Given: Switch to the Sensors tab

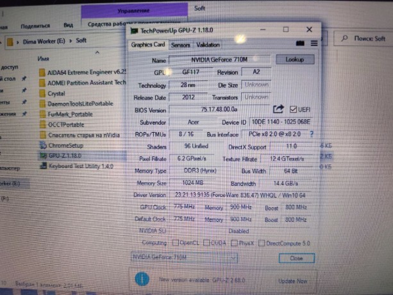Looking at the screenshot, I should [x=180, y=45].
